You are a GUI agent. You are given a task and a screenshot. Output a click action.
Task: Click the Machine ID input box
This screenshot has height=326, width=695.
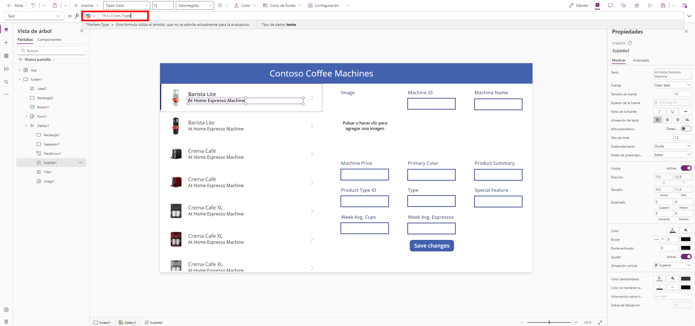pyautogui.click(x=431, y=104)
